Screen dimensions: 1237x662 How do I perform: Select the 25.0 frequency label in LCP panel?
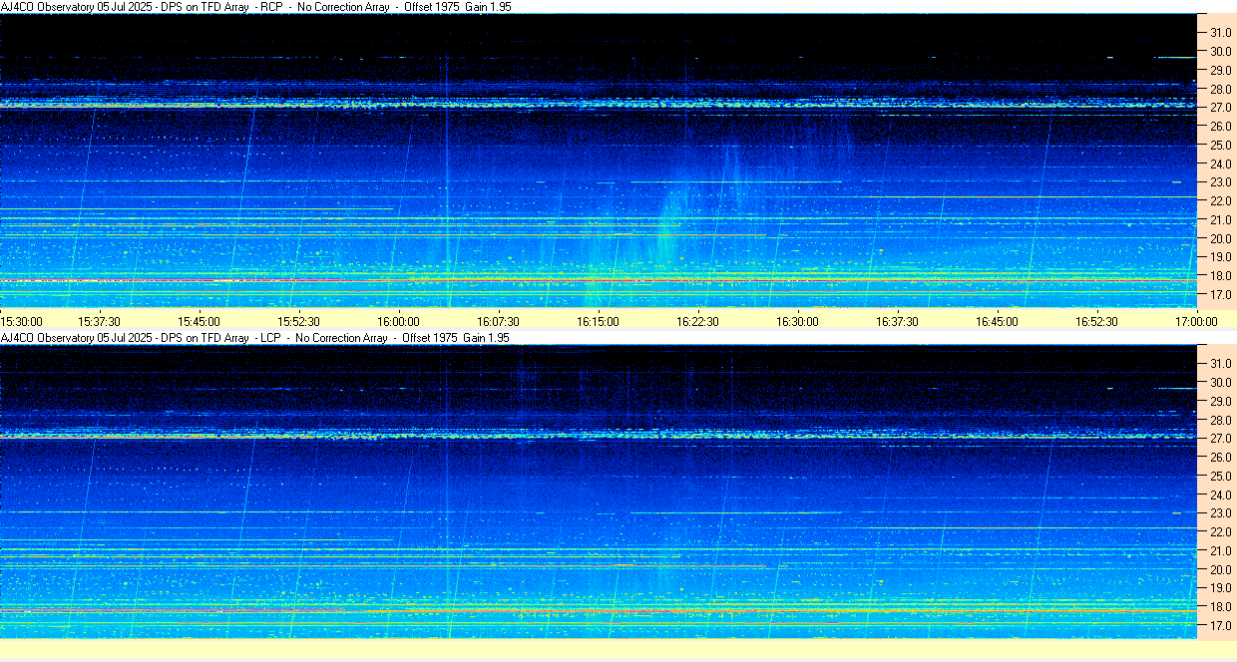coord(1221,477)
